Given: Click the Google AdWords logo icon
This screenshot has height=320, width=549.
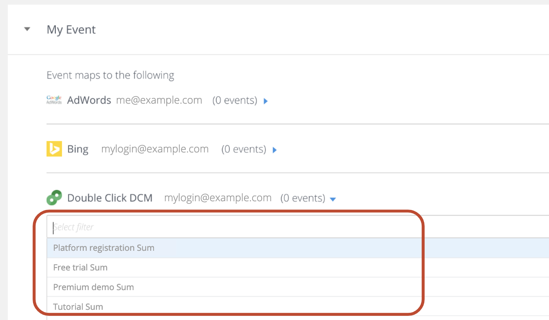Looking at the screenshot, I should 54,100.
